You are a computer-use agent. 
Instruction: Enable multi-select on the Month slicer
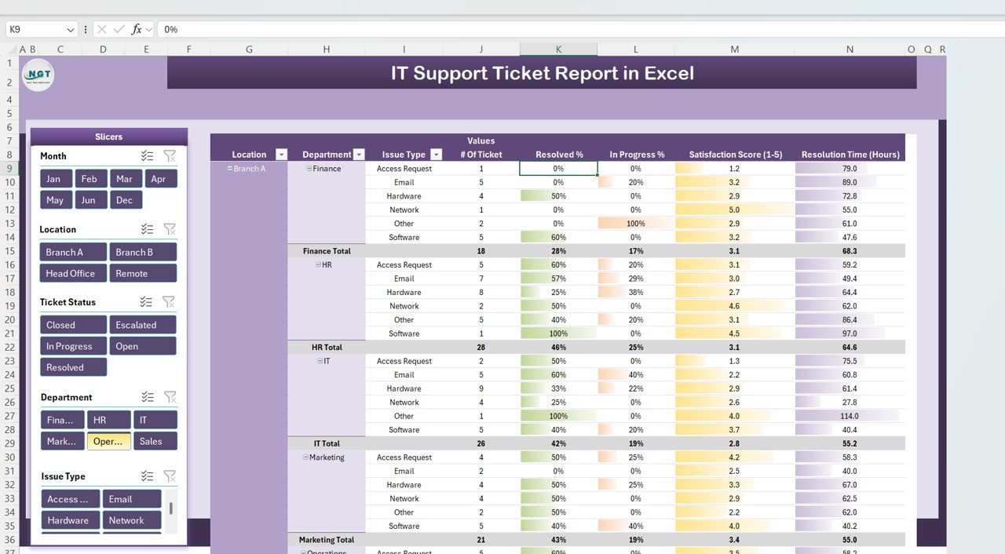click(x=147, y=156)
